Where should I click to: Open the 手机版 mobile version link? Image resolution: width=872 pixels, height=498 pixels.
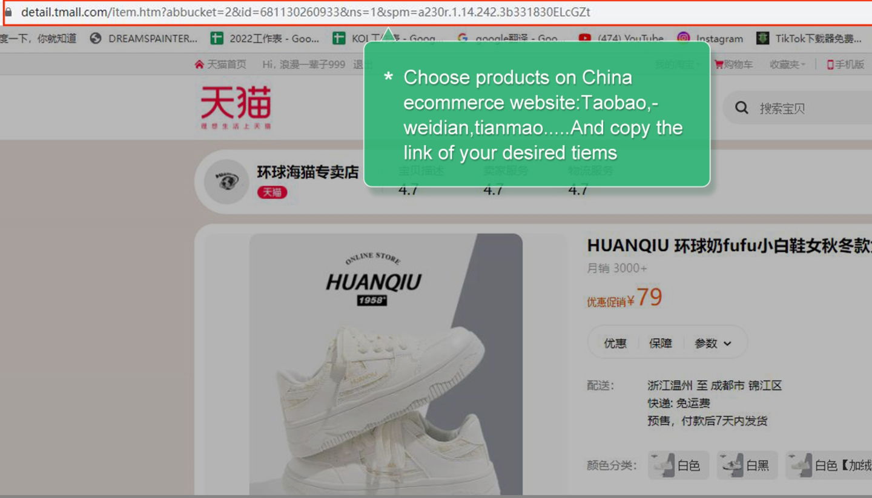(845, 64)
